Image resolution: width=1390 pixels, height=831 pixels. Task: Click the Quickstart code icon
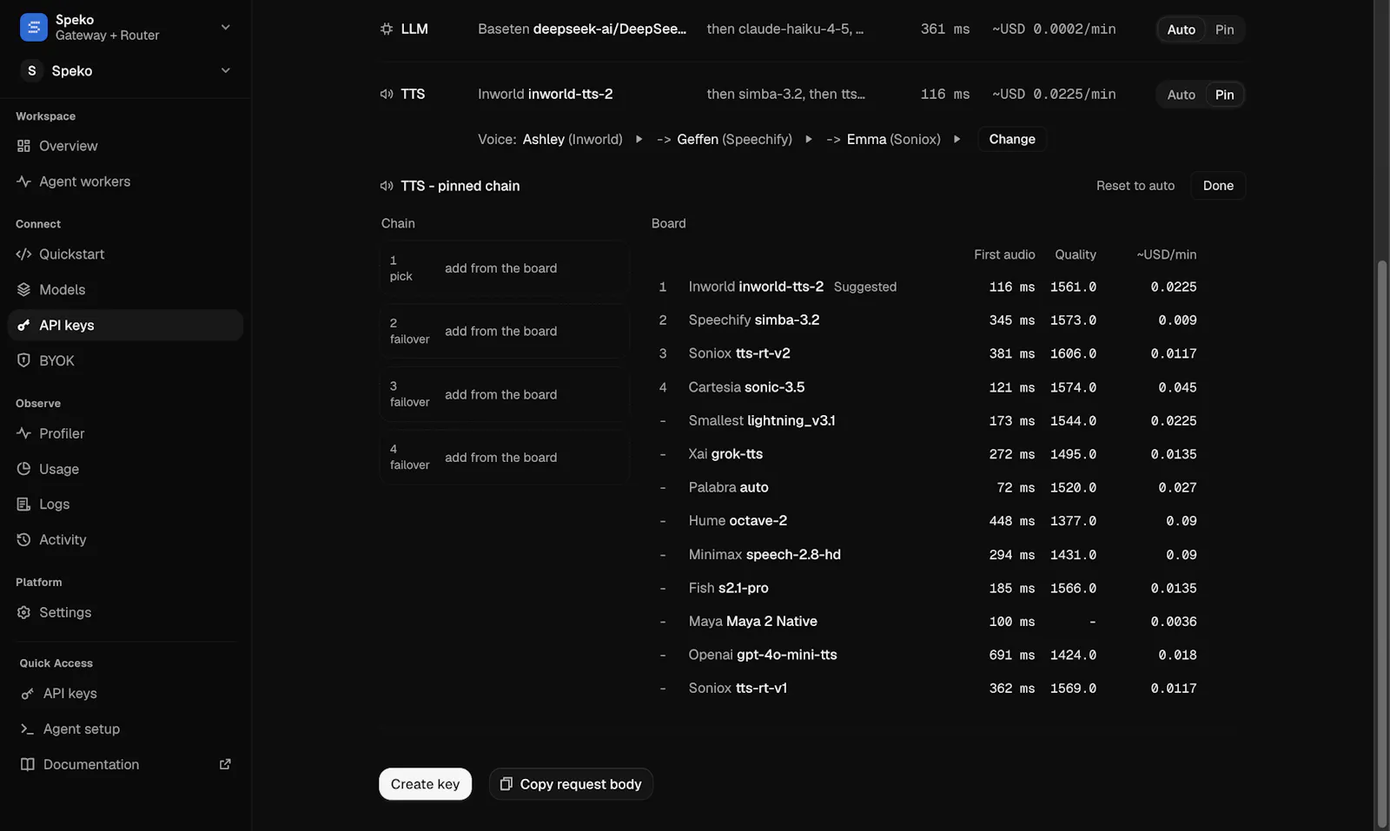[23, 254]
